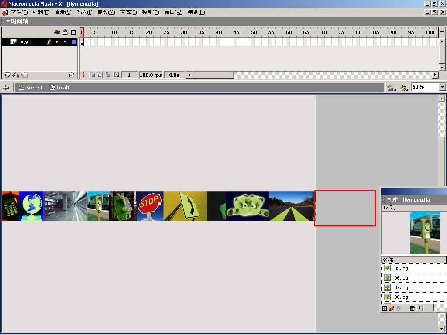Open Modify Onion Markers menu
Viewport: 447px width, 335px height.
point(117,75)
